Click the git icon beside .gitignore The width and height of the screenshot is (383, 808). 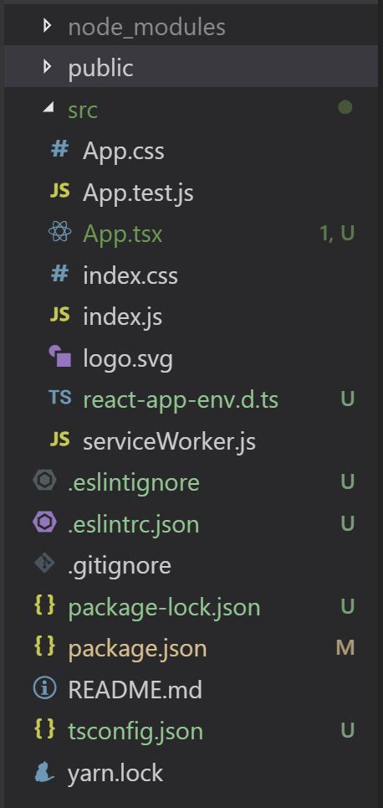pyautogui.click(x=44, y=564)
